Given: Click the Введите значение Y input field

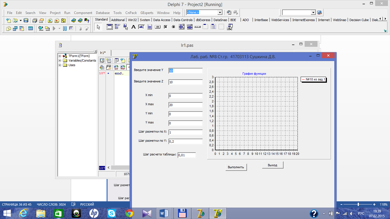Looking at the screenshot, I should click(x=186, y=71).
